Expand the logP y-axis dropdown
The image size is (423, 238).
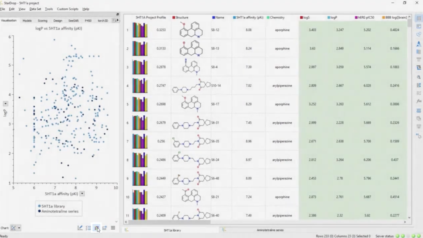coord(5,104)
